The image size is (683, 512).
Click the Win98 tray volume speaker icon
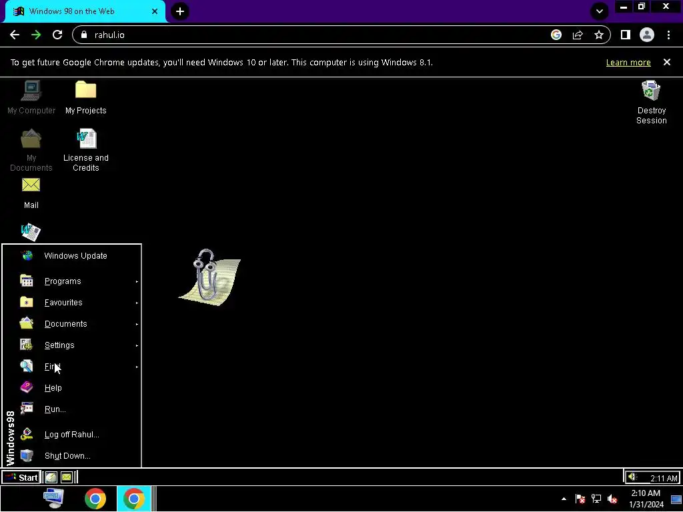[632, 477]
